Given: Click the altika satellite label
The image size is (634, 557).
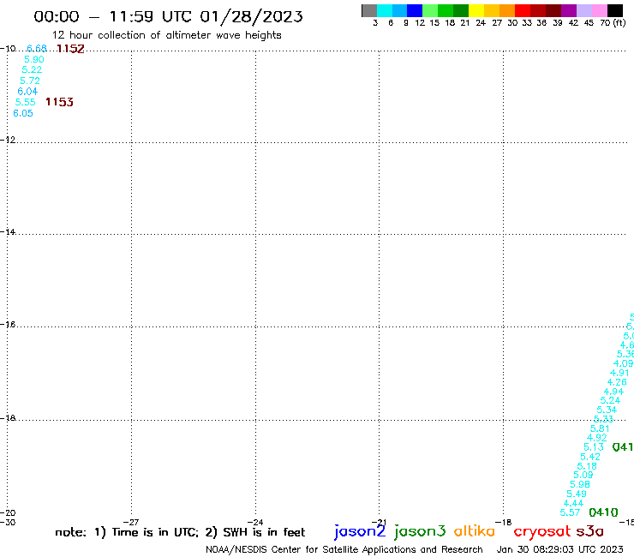Looking at the screenshot, I should click(x=475, y=531).
